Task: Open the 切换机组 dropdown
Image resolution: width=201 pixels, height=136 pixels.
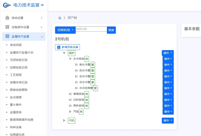Action: pos(65,30)
